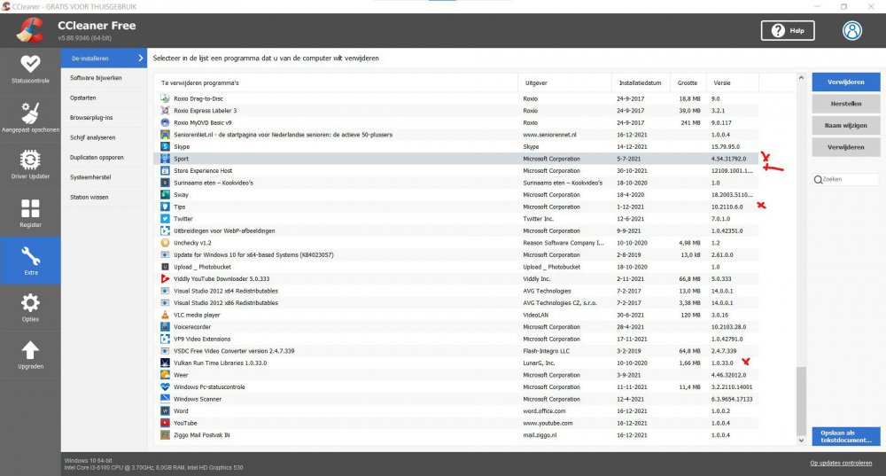Screen dimensions: 886x476
Task: Click the Zoeken search field
Action: point(846,179)
